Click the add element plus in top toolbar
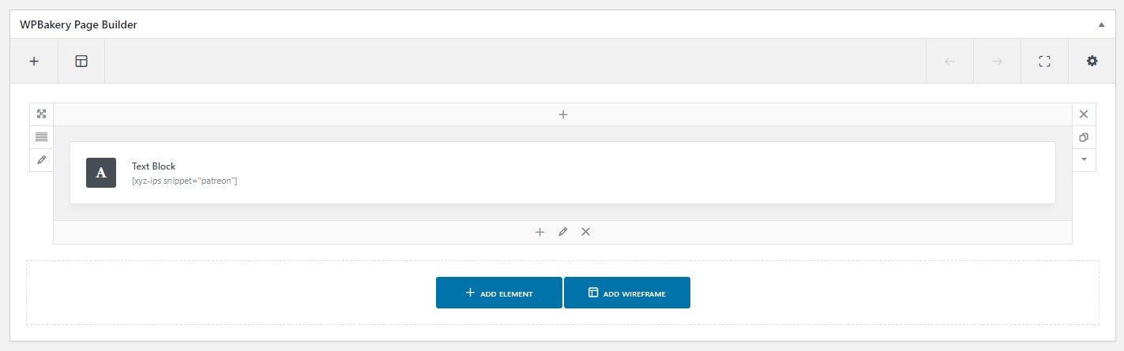 click(34, 61)
